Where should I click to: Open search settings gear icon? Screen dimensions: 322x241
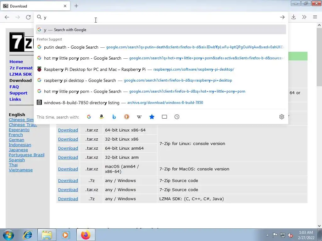tap(282, 117)
